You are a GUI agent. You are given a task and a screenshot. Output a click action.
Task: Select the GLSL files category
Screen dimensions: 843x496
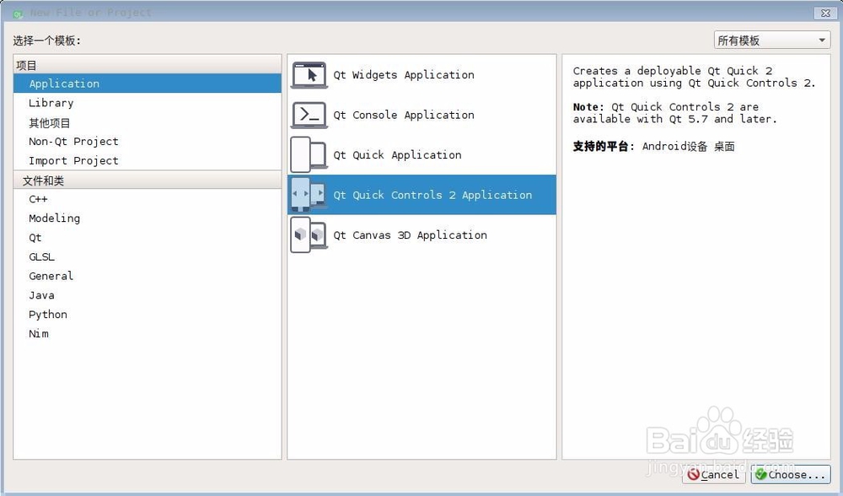coord(148,257)
